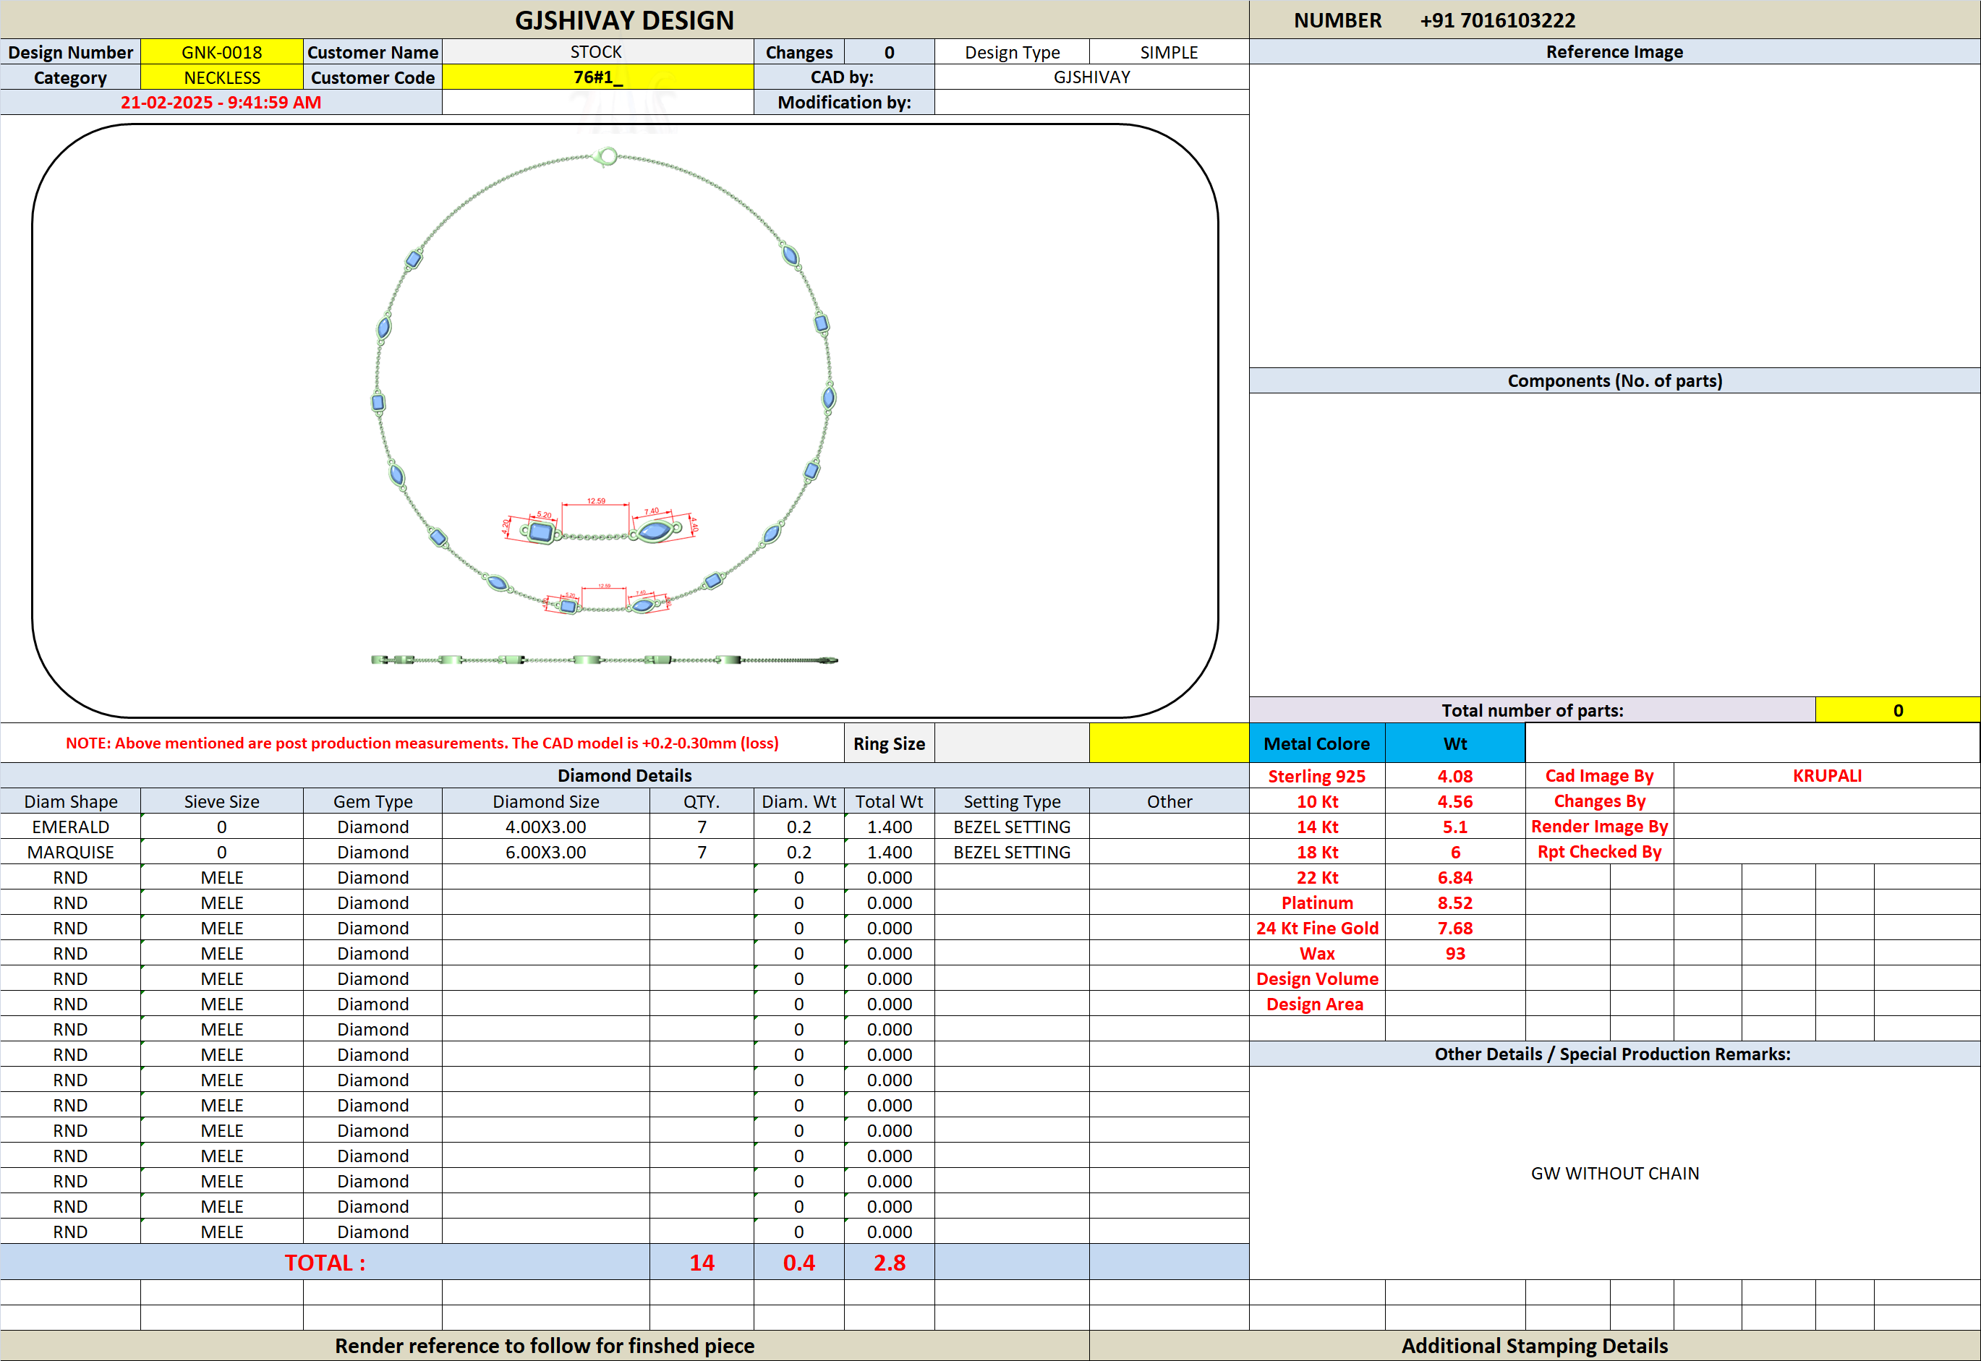This screenshot has width=1981, height=1361.
Task: Click the MARQUISE diamond size 6.00X3.00 cell
Action: click(x=545, y=852)
